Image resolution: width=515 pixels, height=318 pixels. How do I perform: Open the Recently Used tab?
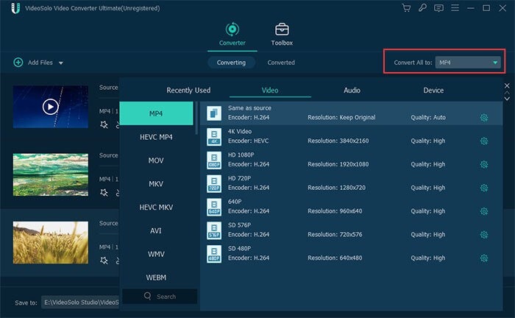coord(188,91)
